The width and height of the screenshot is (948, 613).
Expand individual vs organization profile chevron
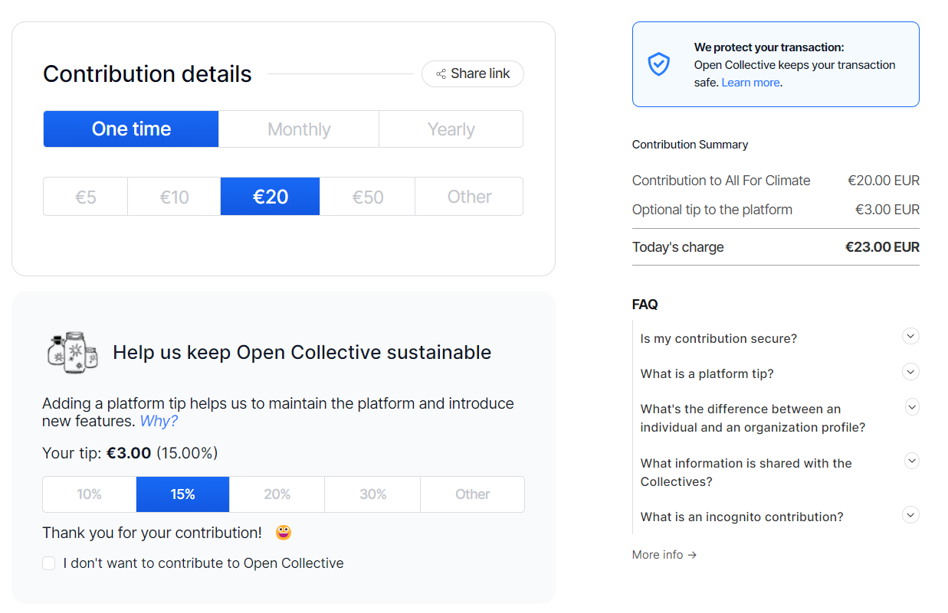point(912,407)
